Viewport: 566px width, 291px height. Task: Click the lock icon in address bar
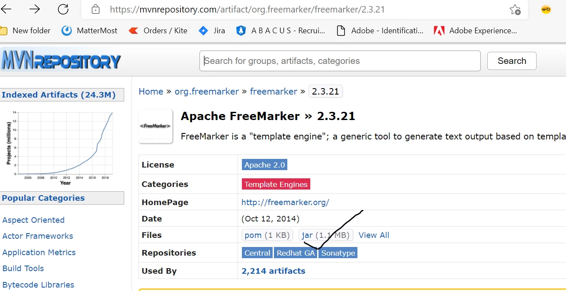[96, 9]
